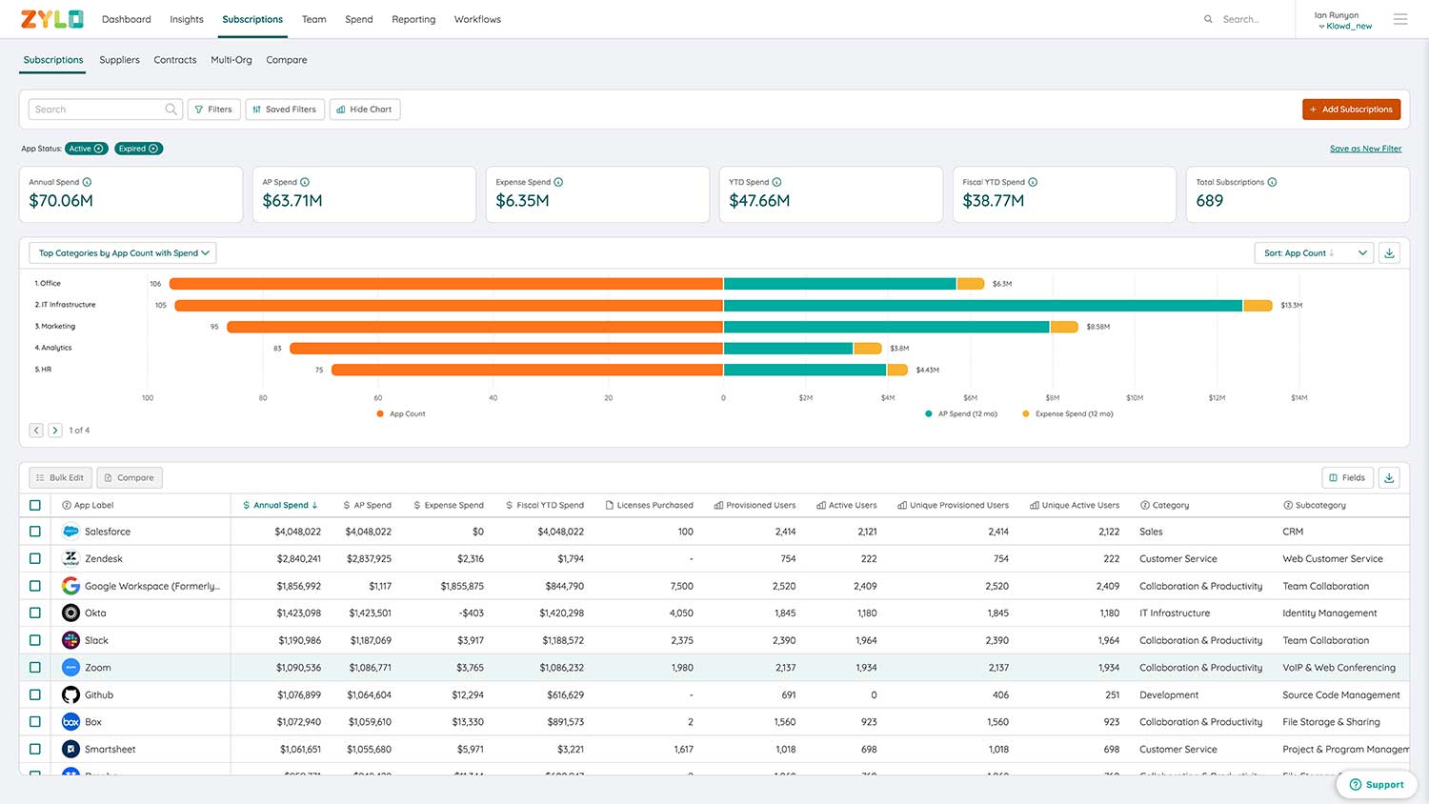The height and width of the screenshot is (804, 1429).
Task: Open the hamburger menu at top right
Action: tap(1399, 18)
